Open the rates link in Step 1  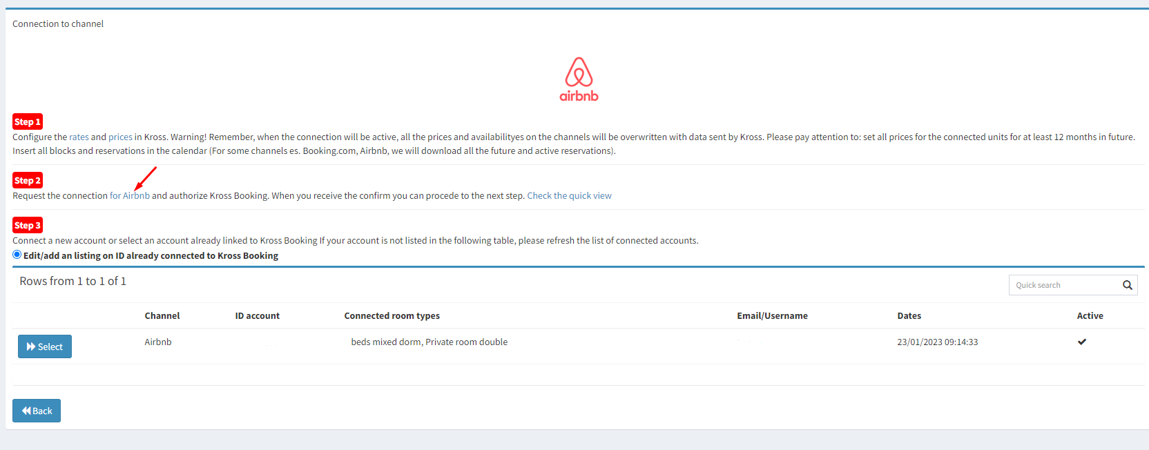click(79, 137)
